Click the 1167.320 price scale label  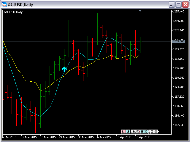tap(179, 97)
